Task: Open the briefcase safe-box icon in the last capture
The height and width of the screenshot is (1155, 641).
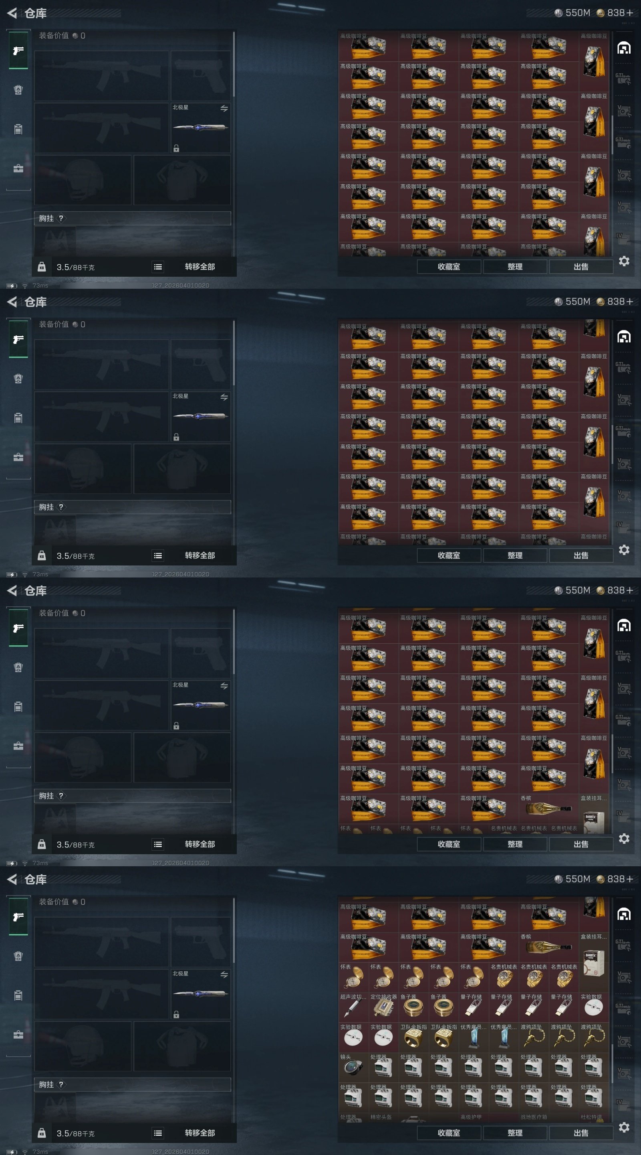Action: pos(18,1035)
